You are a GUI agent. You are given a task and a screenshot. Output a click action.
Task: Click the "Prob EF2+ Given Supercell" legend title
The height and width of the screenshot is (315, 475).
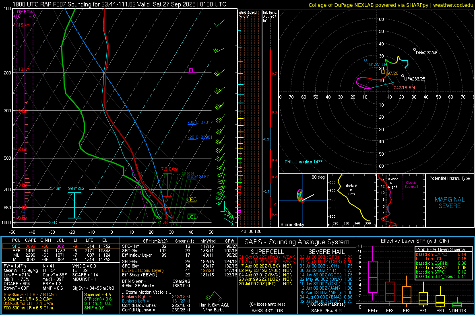coord(441,249)
